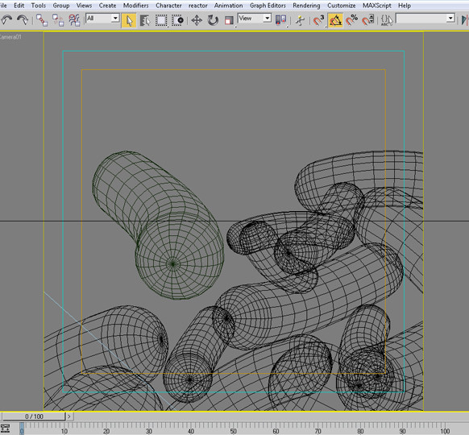The width and height of the screenshot is (469, 435).
Task: Click the 0 / 100 time slider handle
Action: [34, 416]
